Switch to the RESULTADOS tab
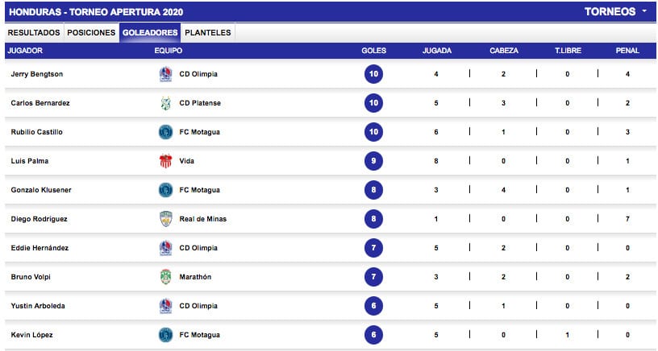The height and width of the screenshot is (351, 658). pyautogui.click(x=34, y=33)
